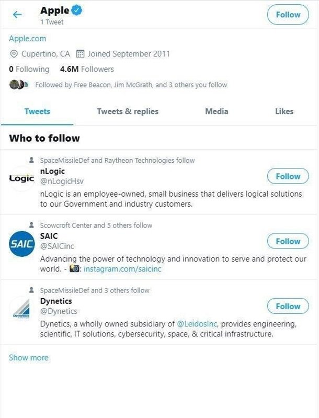Click the nLogic profile logo

(x=21, y=178)
